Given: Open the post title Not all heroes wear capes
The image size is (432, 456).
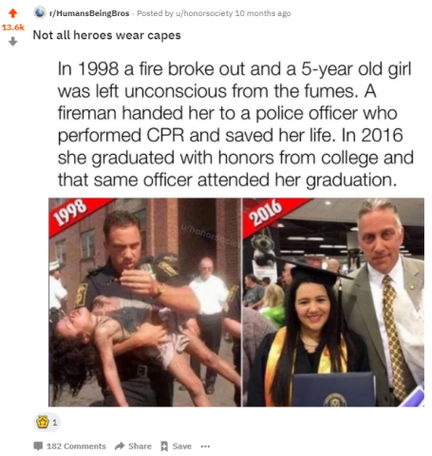Looking at the screenshot, I should coord(107,35).
